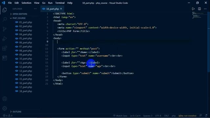Click the warnings count icon in status bar
The width and height of the screenshot is (210, 118).
point(9,116)
